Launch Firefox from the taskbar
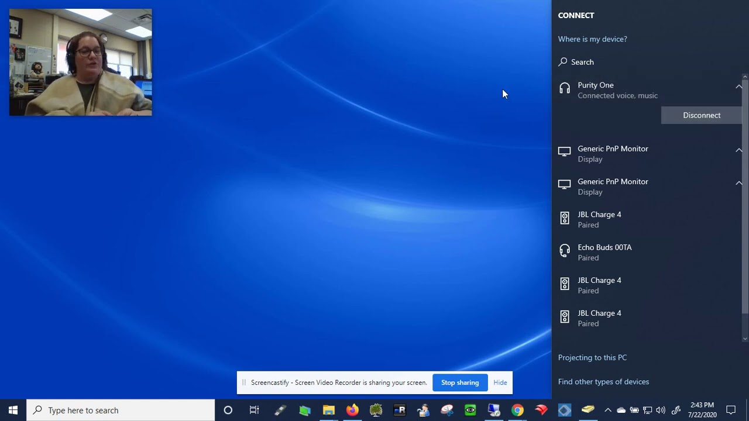The height and width of the screenshot is (421, 749). (x=352, y=410)
